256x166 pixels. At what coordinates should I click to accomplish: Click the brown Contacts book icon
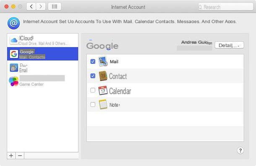click(x=103, y=76)
